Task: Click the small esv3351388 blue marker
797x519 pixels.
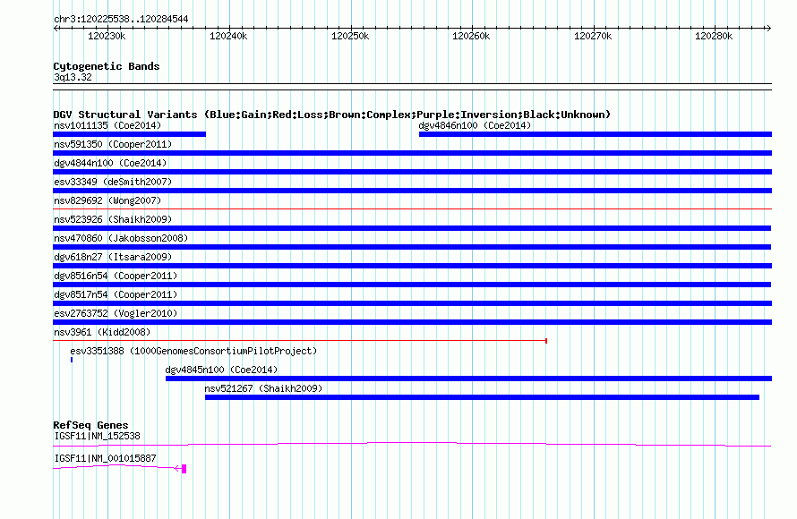Action: (x=72, y=360)
